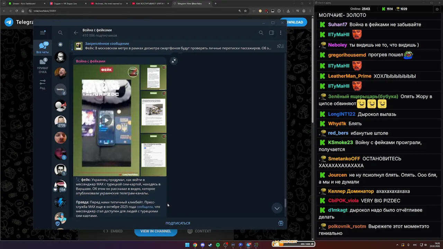Open the chat window settings icon
Viewport: 443px width, 249px height.
(x=437, y=9)
